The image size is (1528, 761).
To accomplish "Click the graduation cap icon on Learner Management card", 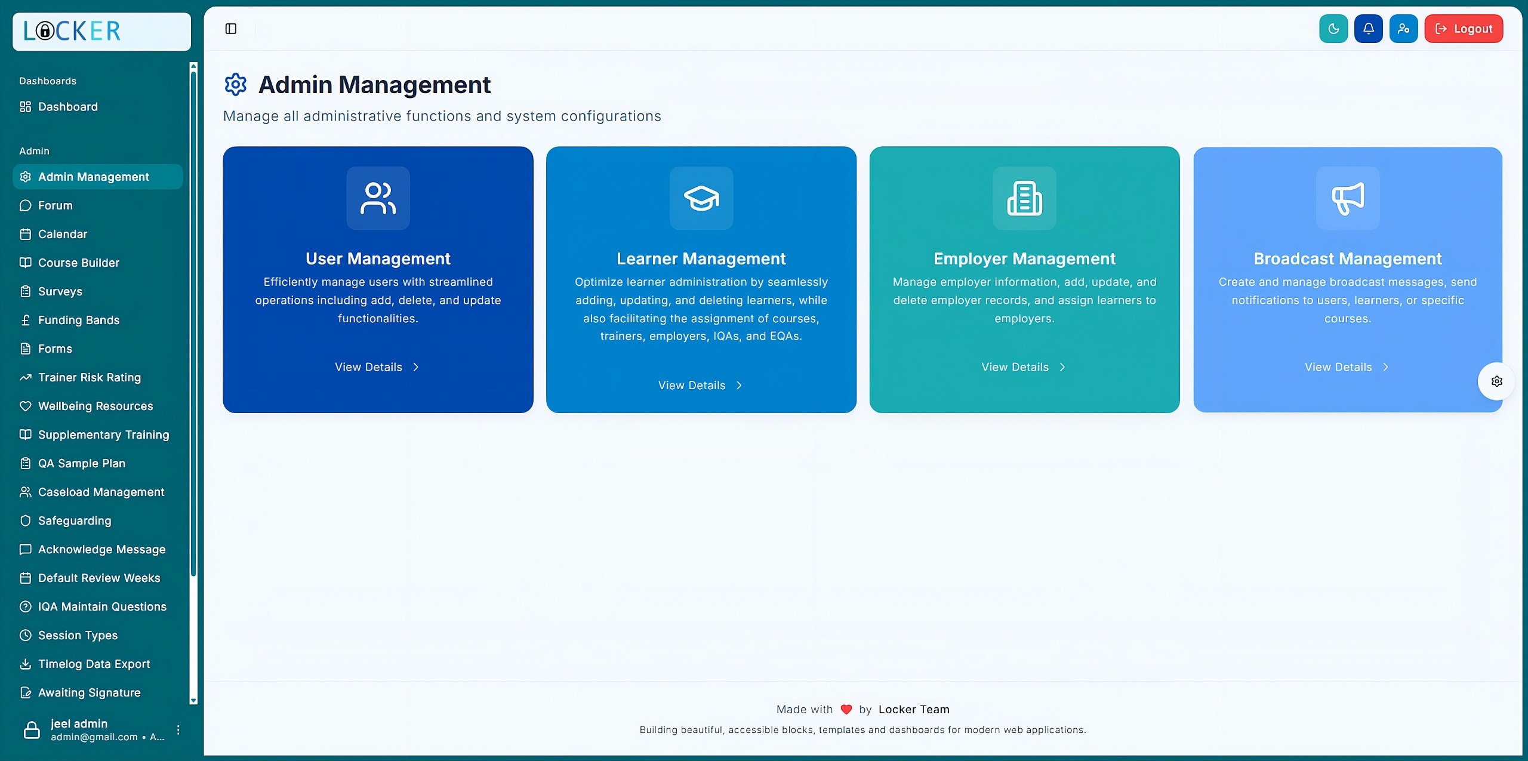I will [x=700, y=198].
